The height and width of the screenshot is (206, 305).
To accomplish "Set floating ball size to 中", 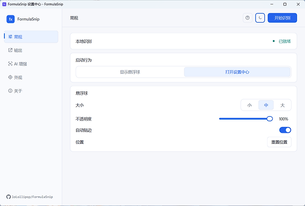I will (x=266, y=105).
